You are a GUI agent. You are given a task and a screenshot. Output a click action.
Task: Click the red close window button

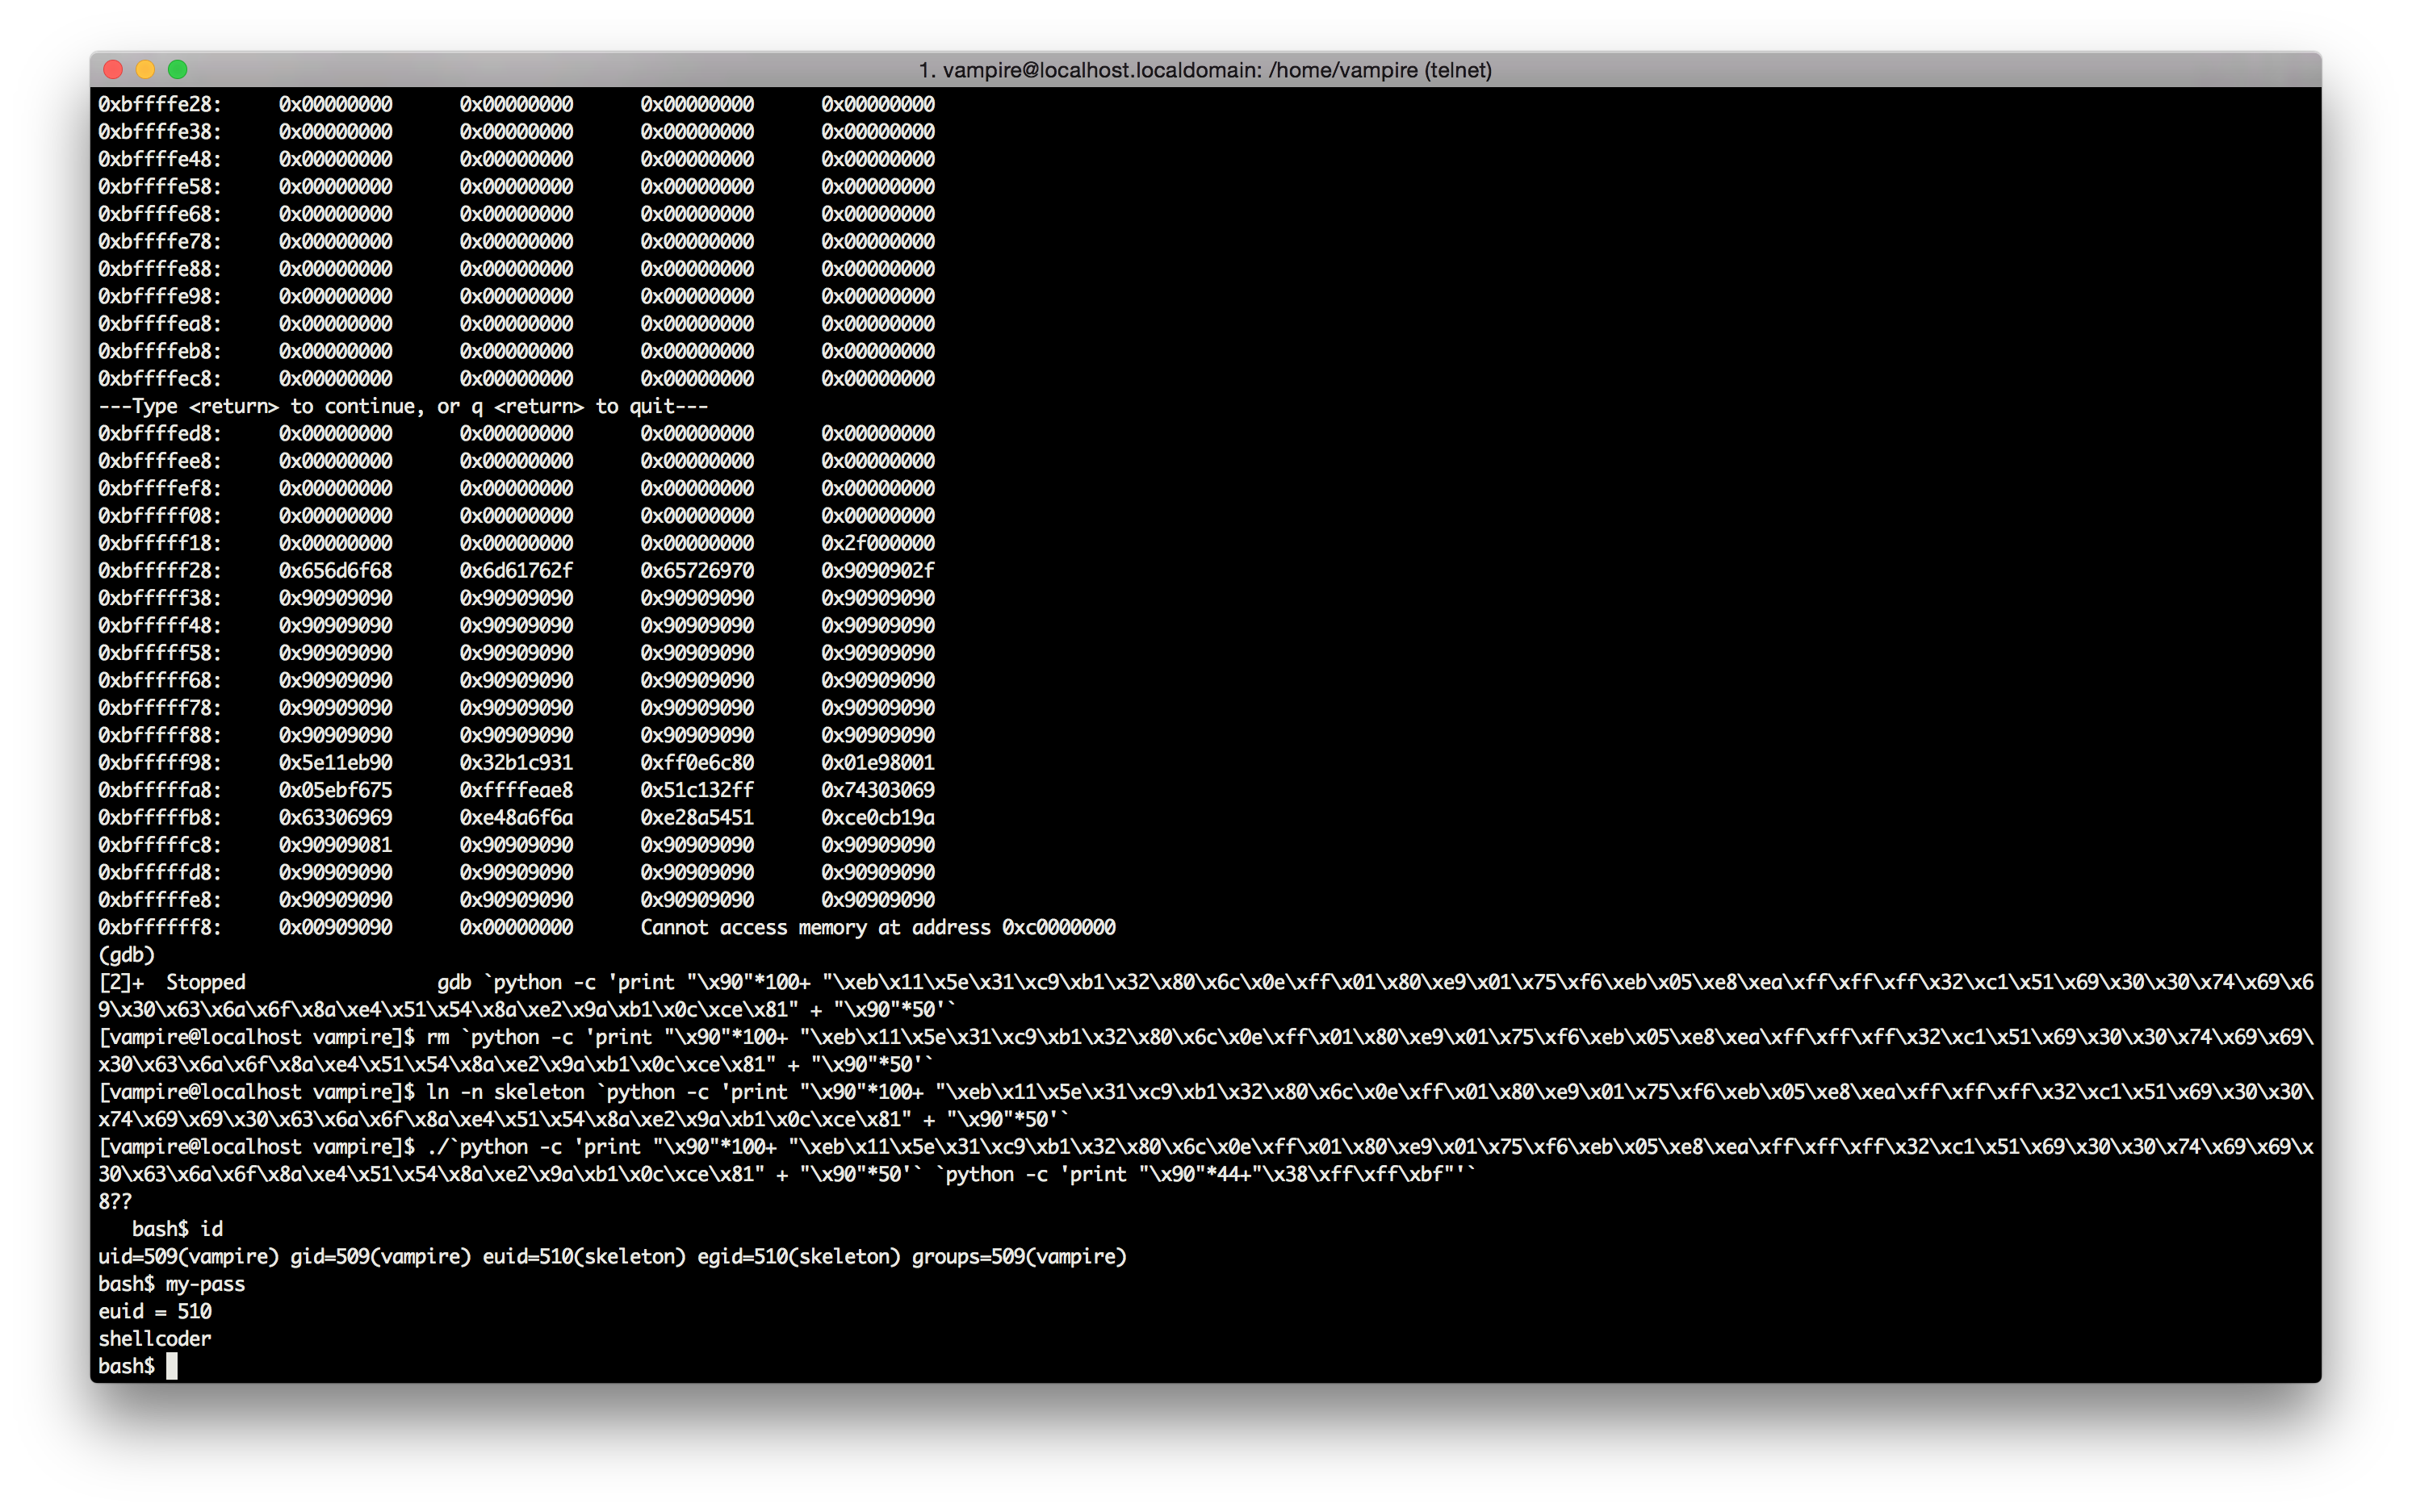click(x=113, y=69)
